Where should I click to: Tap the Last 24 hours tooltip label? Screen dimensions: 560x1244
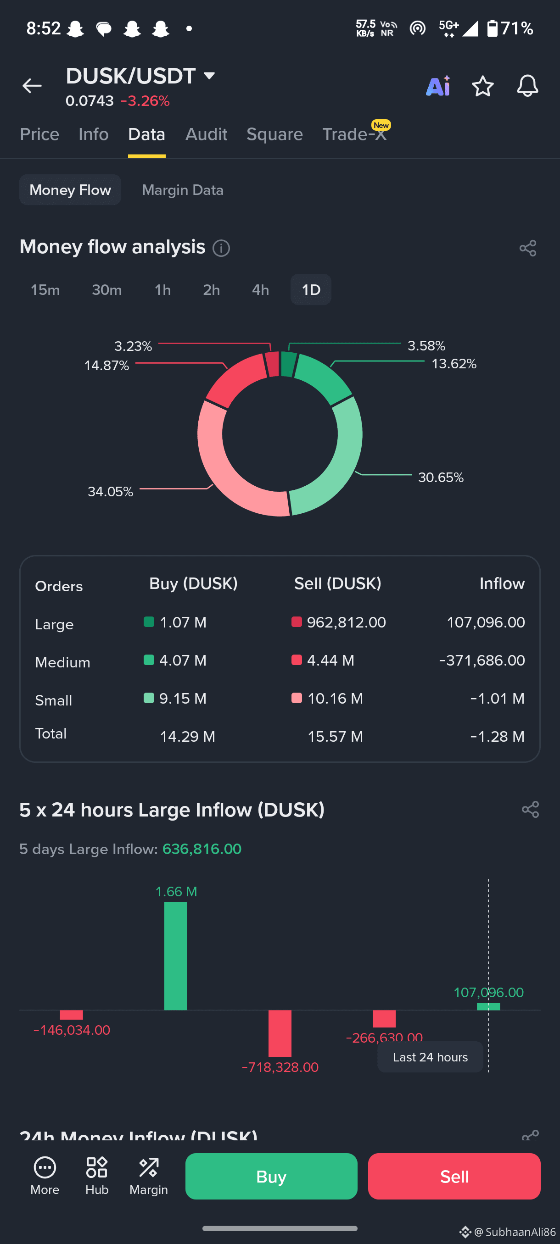(430, 1057)
